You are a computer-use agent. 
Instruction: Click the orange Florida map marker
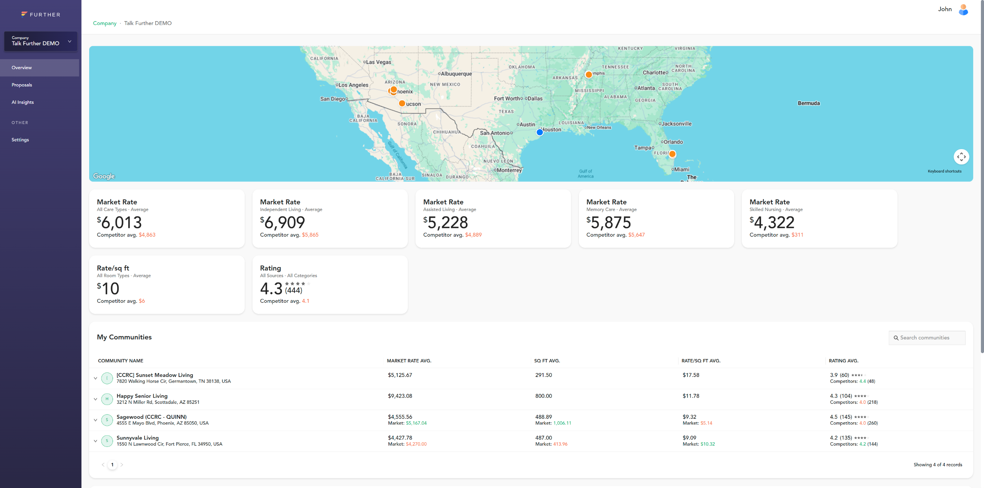672,154
